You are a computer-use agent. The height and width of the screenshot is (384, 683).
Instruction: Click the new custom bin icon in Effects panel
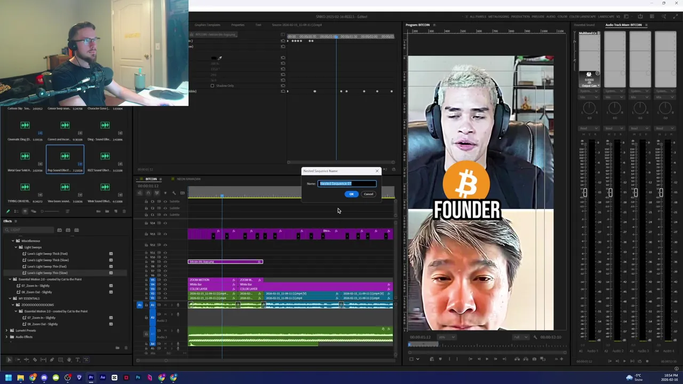(117, 348)
